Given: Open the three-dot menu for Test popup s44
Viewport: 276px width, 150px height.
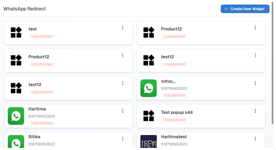Looking at the screenshot, I should point(255,111).
